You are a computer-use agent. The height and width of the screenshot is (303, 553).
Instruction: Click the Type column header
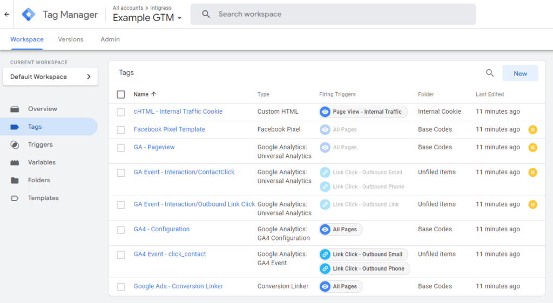264,94
